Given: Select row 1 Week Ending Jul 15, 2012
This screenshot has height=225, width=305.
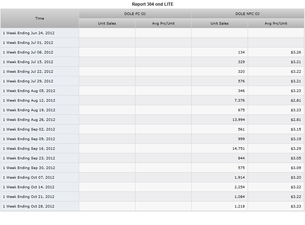Looking at the screenshot, I should coord(152,62).
